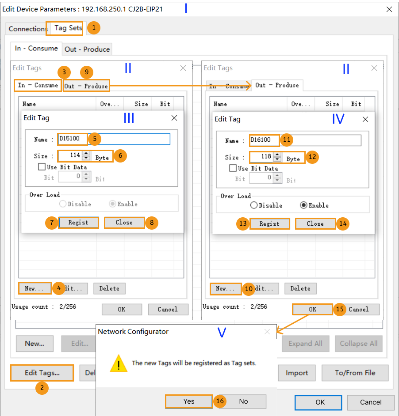Confirm tag registration with Yes
The height and width of the screenshot is (416, 399).
[188, 401]
